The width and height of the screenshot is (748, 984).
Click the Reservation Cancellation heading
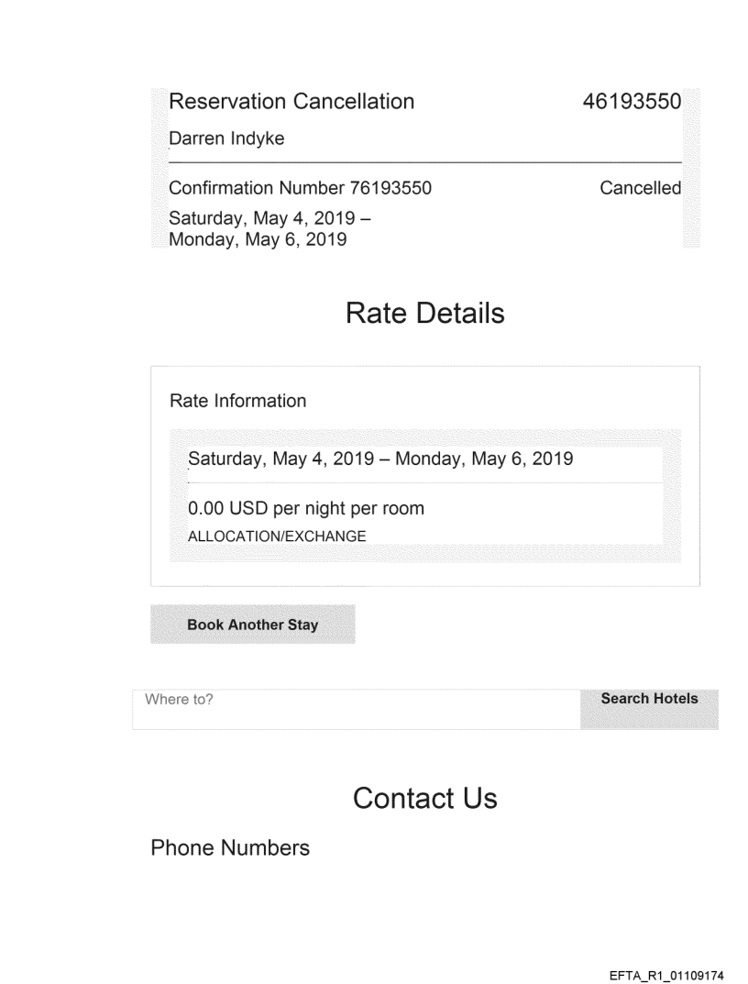pos(291,101)
